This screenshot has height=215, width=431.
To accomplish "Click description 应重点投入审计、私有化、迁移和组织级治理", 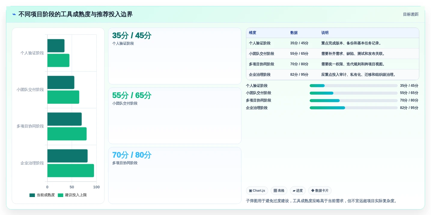I will pos(359,75).
